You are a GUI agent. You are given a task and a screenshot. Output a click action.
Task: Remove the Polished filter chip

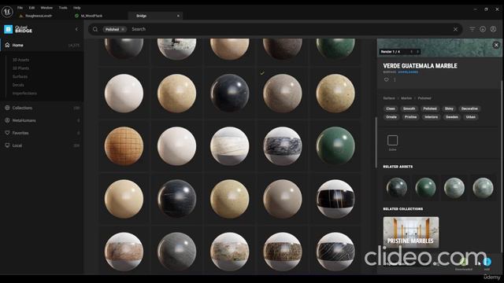pos(123,29)
